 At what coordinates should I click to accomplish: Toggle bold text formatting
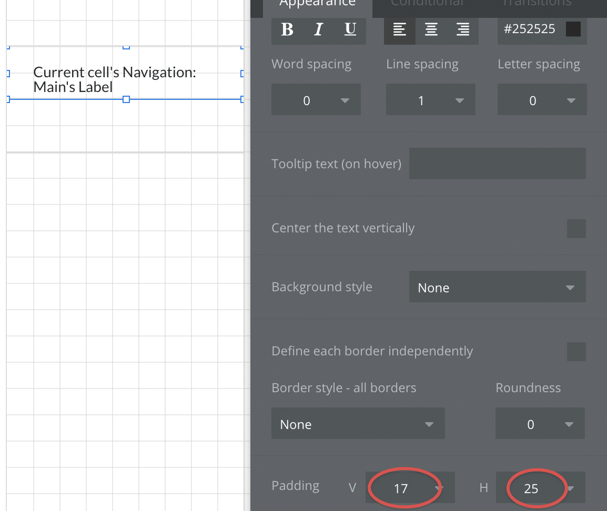(x=287, y=29)
